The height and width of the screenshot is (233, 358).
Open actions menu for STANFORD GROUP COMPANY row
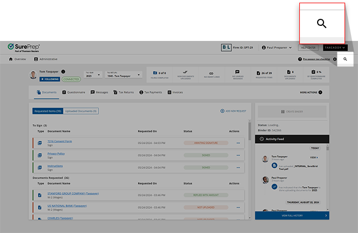tap(238, 194)
